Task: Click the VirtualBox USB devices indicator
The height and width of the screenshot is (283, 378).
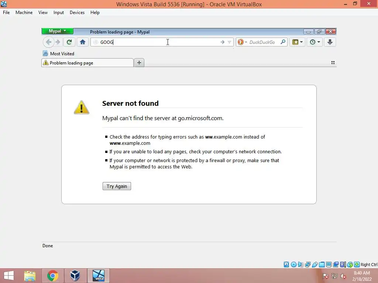Action: click(x=315, y=265)
